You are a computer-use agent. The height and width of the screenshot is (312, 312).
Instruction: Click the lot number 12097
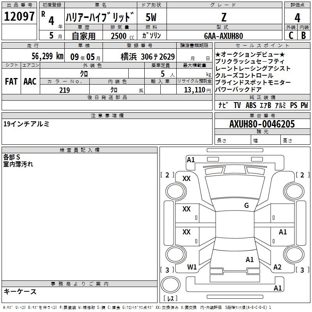pos(19,16)
